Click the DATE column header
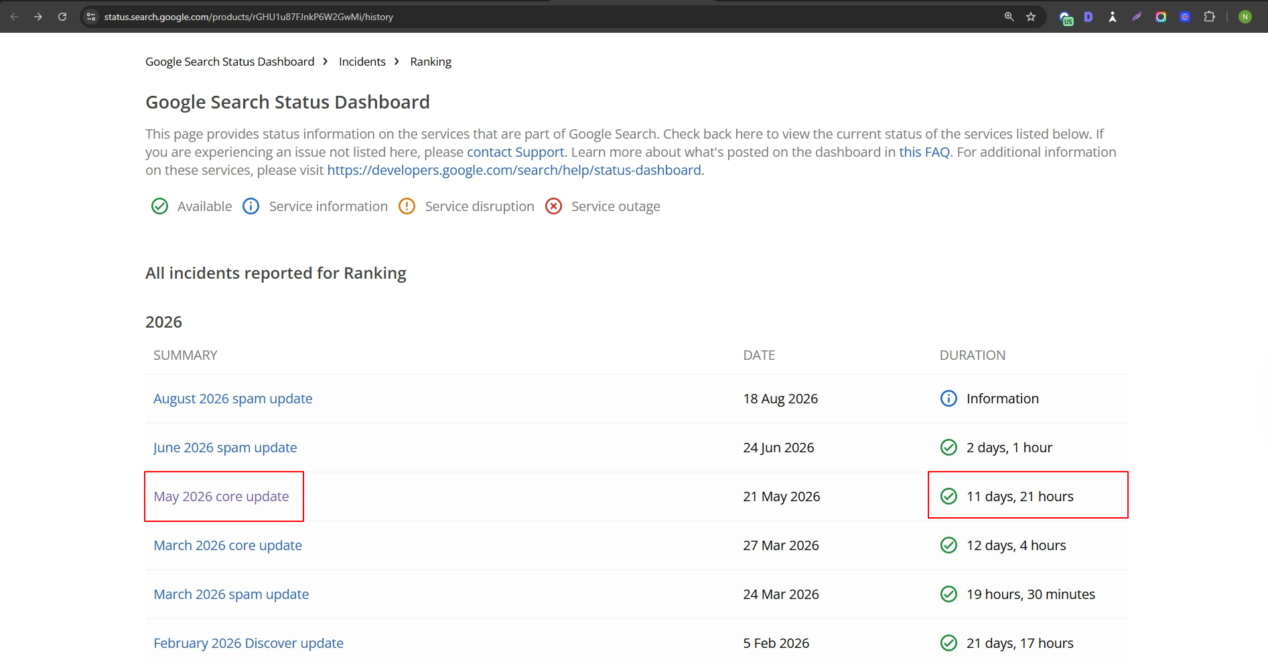Viewport: 1268px width, 666px height. pyautogui.click(x=759, y=355)
